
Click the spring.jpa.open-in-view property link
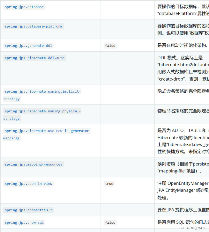(x=28, y=184)
